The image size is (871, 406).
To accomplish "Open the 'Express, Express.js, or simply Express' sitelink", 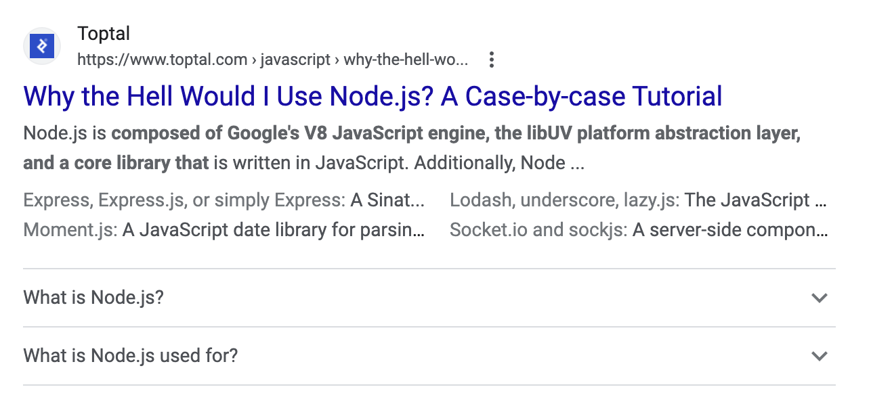I will [224, 200].
